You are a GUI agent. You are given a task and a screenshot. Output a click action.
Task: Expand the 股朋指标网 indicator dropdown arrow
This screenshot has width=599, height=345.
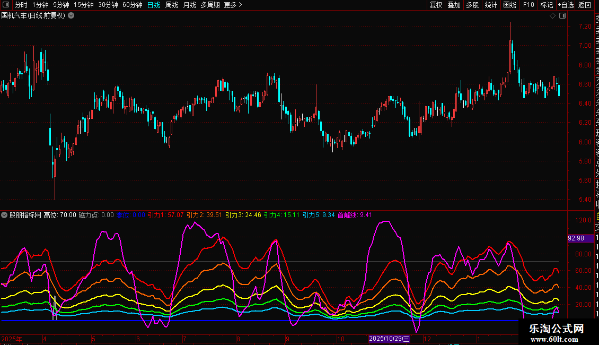point(5,215)
